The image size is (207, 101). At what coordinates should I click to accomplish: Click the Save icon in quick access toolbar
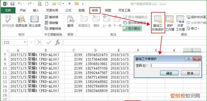[12, 4]
